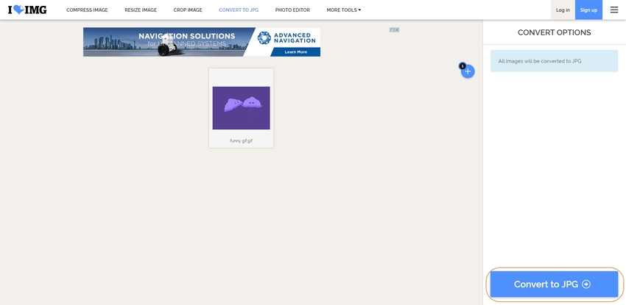Open the Photo Editor tool

[x=292, y=10]
